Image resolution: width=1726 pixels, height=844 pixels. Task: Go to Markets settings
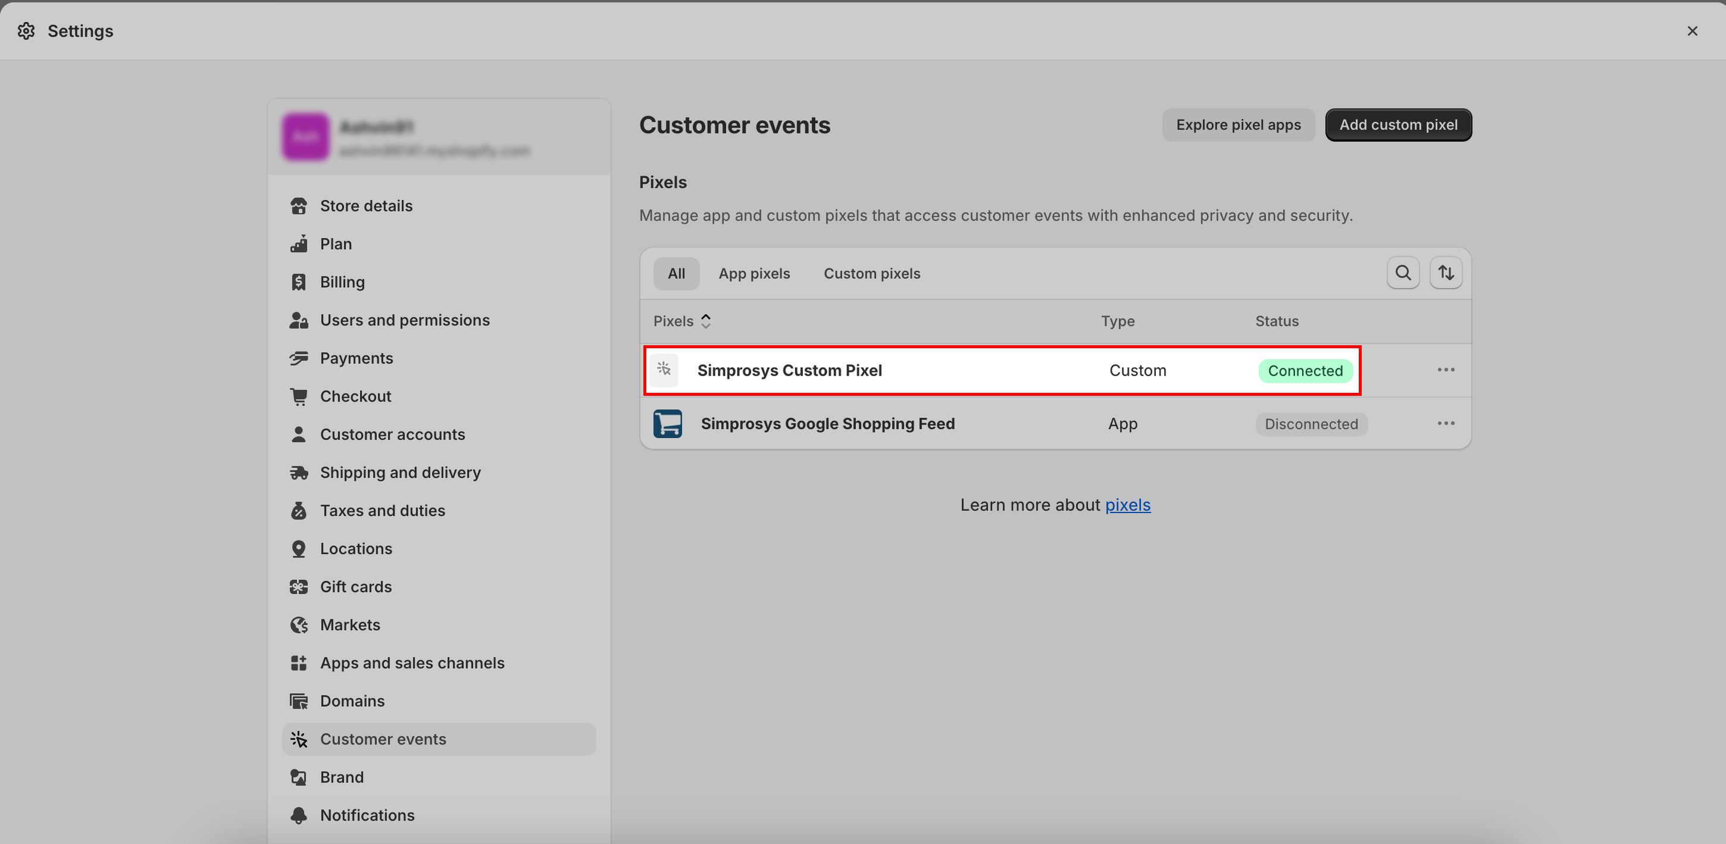coord(439,625)
